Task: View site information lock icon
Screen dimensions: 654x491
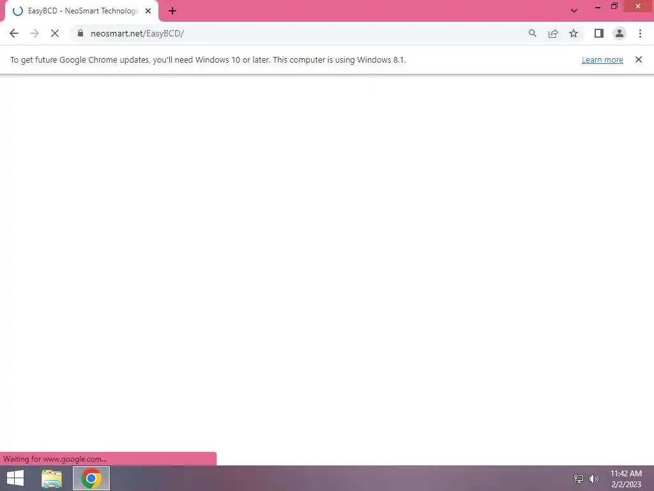Action: (80, 33)
